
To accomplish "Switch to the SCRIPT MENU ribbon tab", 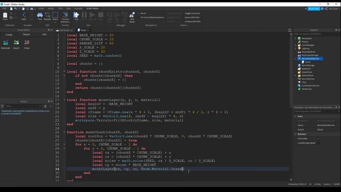I will coord(92,9).
